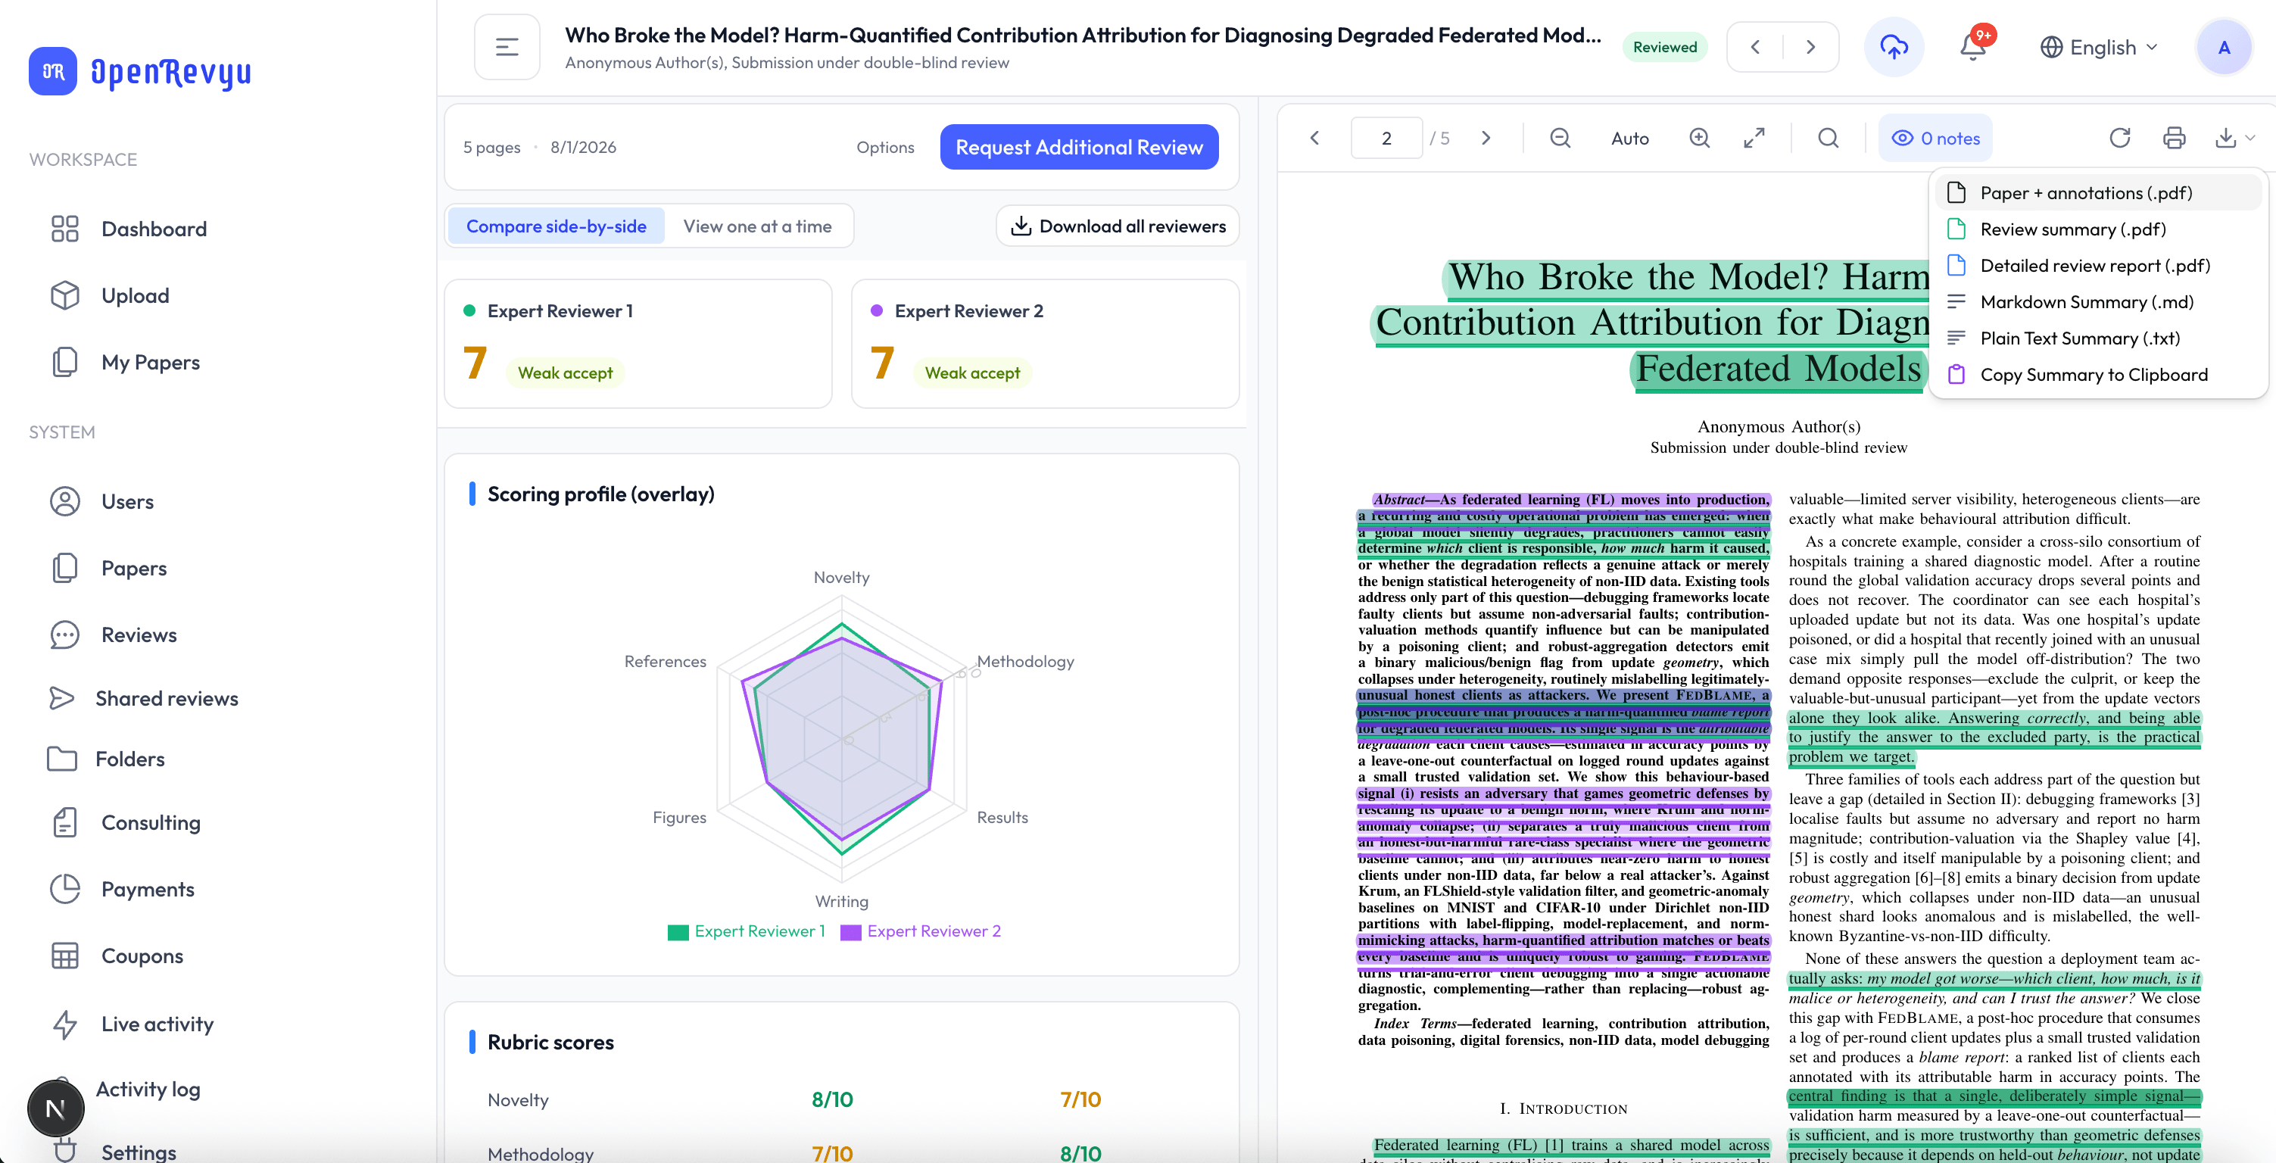Open the download options dropdown
Viewport: 2276px width, 1163px height.
[x=2235, y=138]
